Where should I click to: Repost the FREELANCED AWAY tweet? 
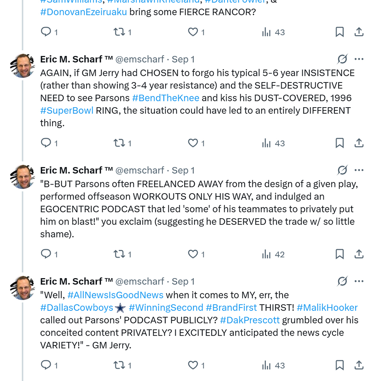click(x=119, y=254)
